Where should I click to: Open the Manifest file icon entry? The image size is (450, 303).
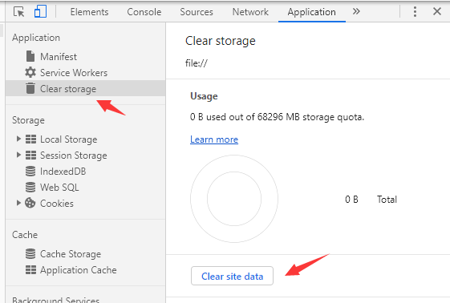pos(30,56)
